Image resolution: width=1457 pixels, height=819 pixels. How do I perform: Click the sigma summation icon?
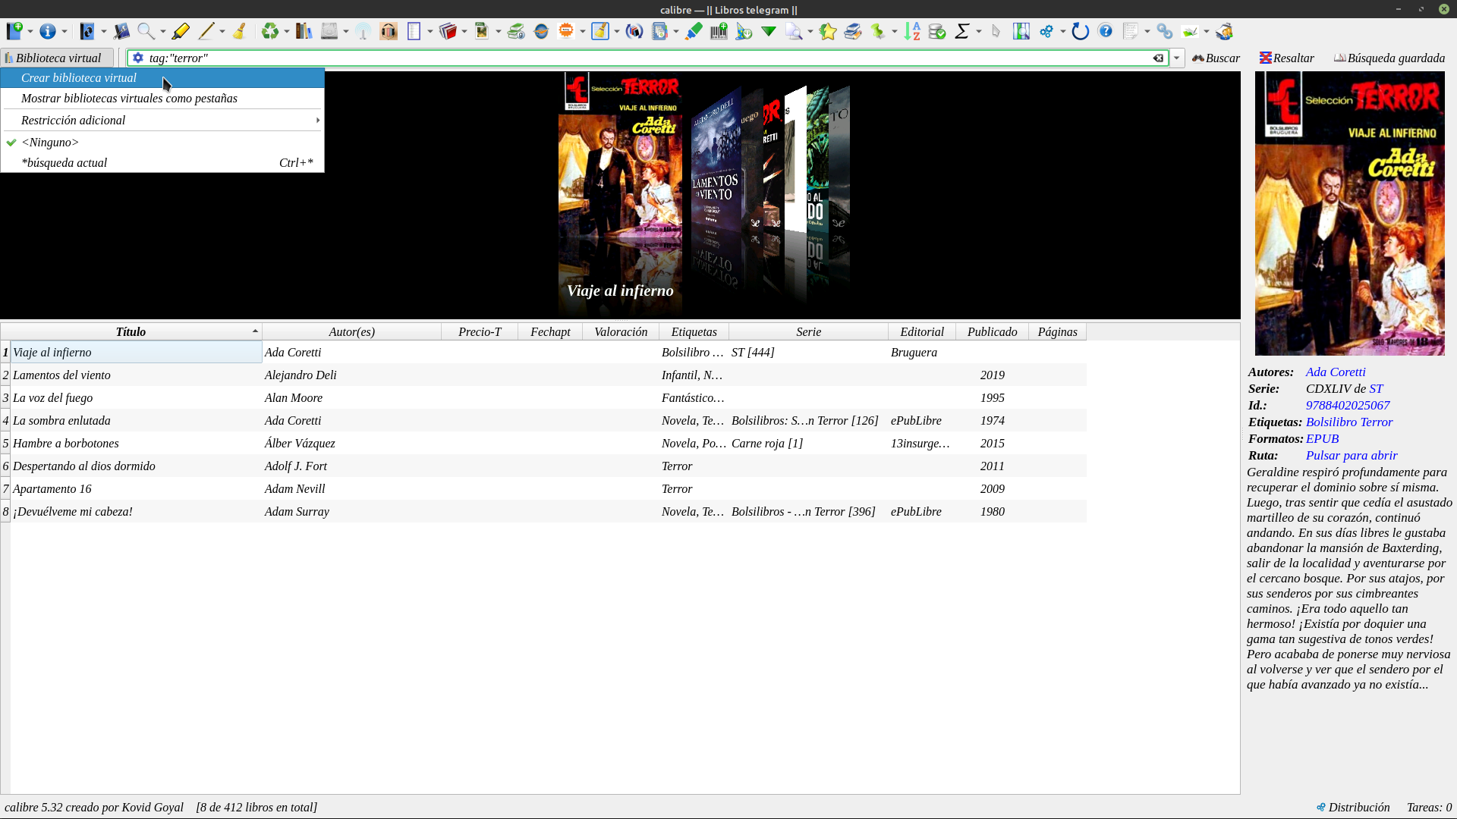tap(962, 31)
